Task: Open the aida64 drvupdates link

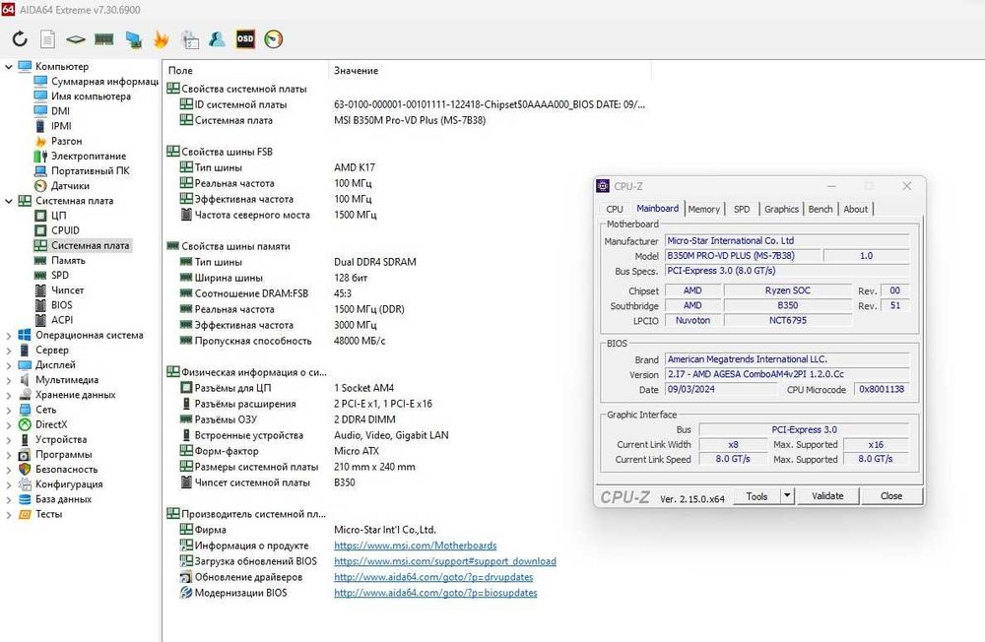Action: coord(433,577)
